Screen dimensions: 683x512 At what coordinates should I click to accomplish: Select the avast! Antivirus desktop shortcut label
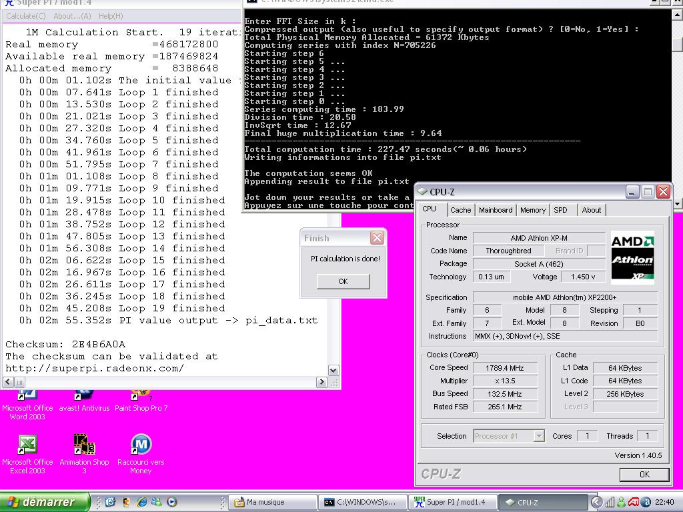click(84, 408)
